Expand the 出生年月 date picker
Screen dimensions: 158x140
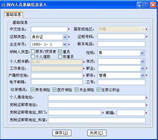[x=65, y=44]
